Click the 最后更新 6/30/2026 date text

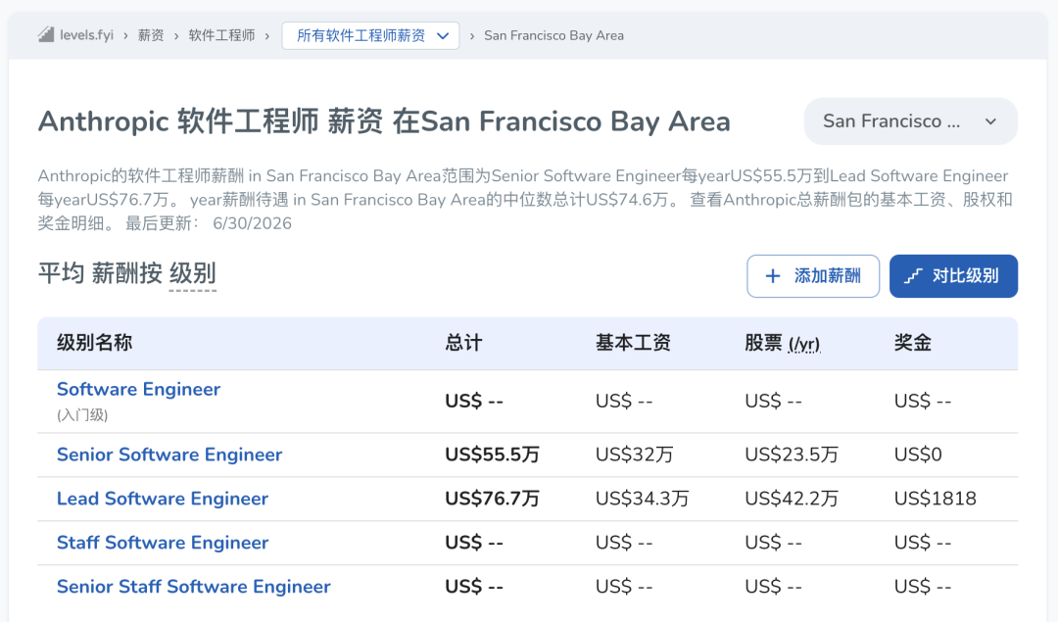tap(209, 223)
